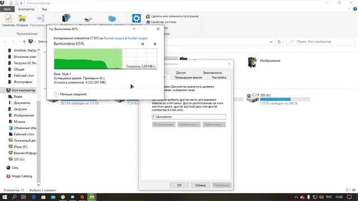Open Microsoft Store from the taskbar
The width and height of the screenshot is (358, 201).
(x=44, y=197)
